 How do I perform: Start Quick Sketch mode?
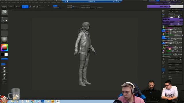[18, 7]
